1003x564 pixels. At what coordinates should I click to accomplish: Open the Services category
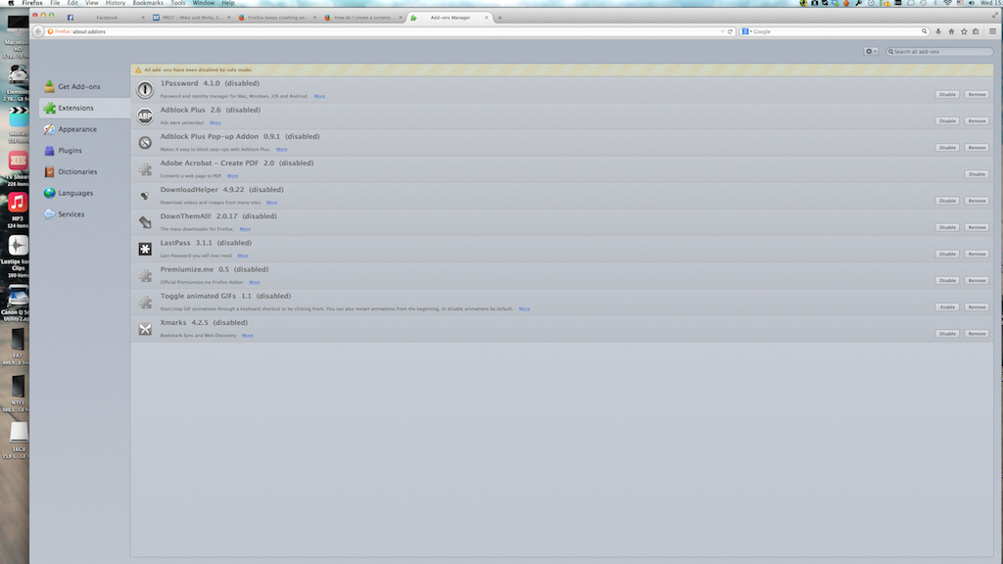coord(84,214)
